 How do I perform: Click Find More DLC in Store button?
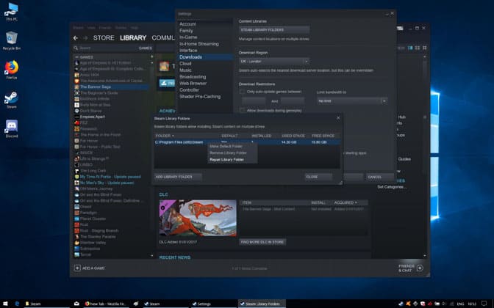point(262,242)
